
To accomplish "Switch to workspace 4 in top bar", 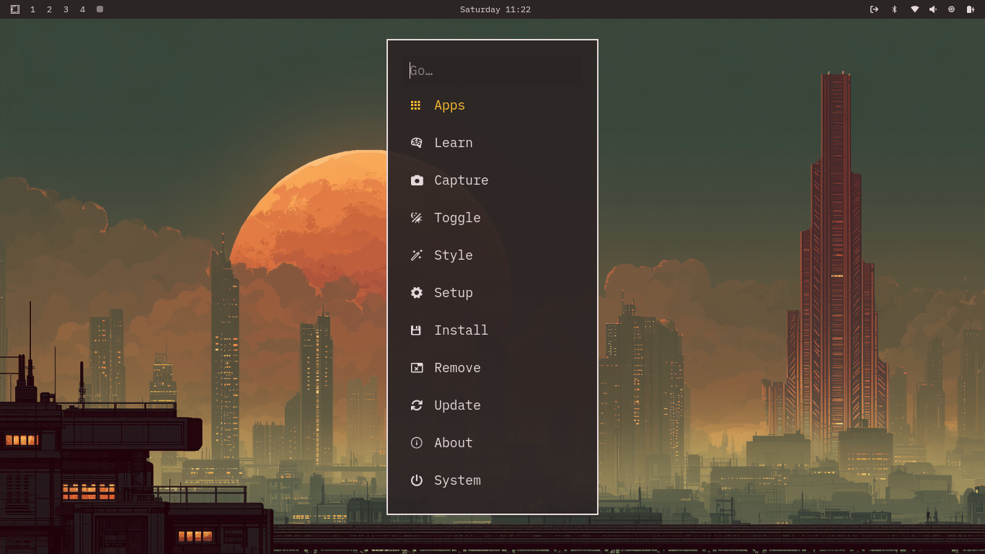I will coord(82,9).
